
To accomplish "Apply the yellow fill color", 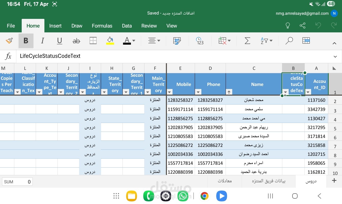I will 110,41.
